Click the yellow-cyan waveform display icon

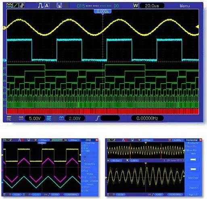click(9, 6)
